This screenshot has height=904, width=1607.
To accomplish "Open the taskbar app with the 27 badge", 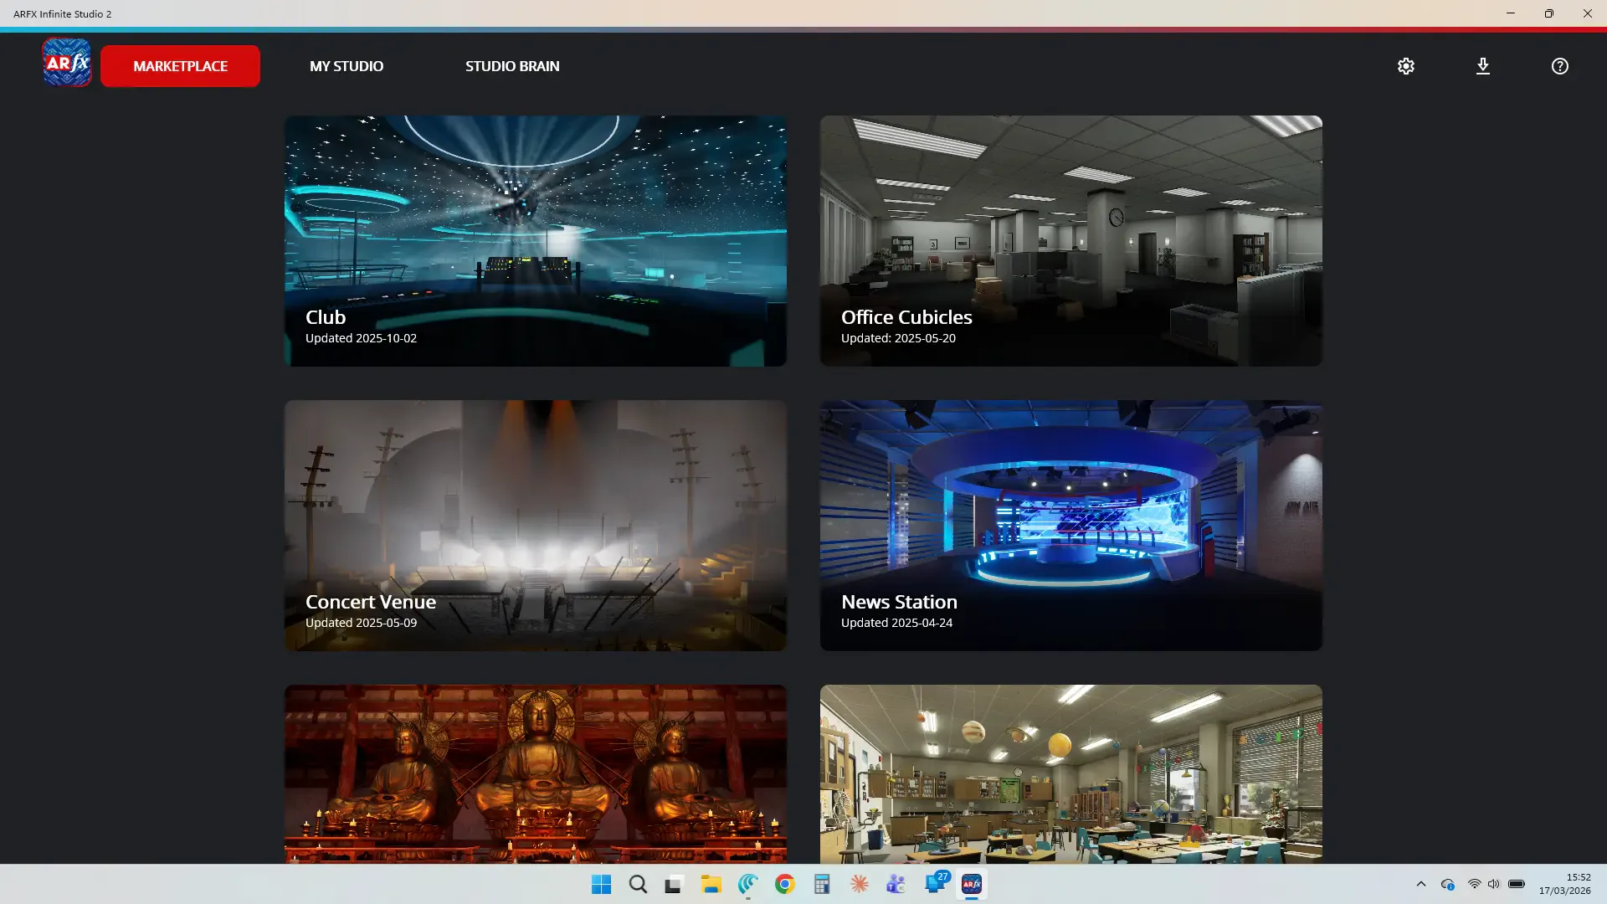I will 935,884.
